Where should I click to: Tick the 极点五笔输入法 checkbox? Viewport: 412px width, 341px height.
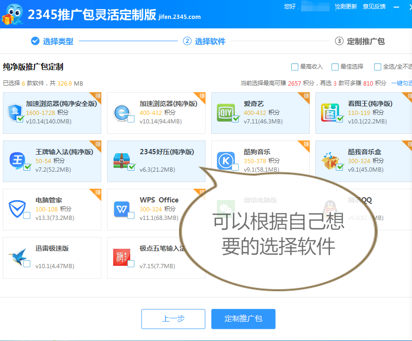point(131,263)
